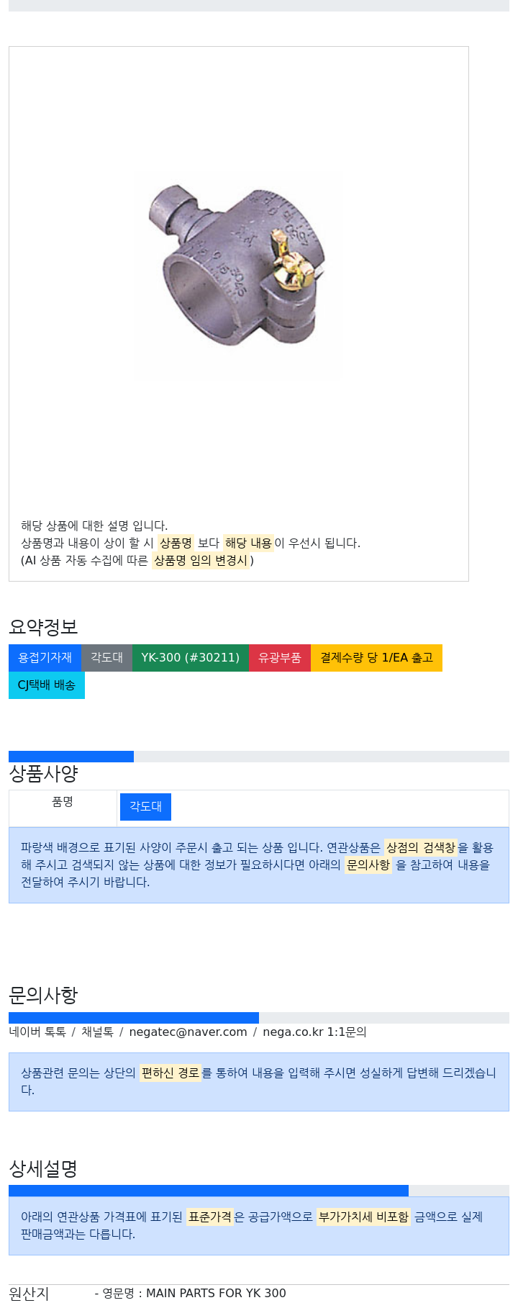This screenshot has width=518, height=1308.
Task: Select the blue 용접기자재 tag
Action: [x=45, y=658]
